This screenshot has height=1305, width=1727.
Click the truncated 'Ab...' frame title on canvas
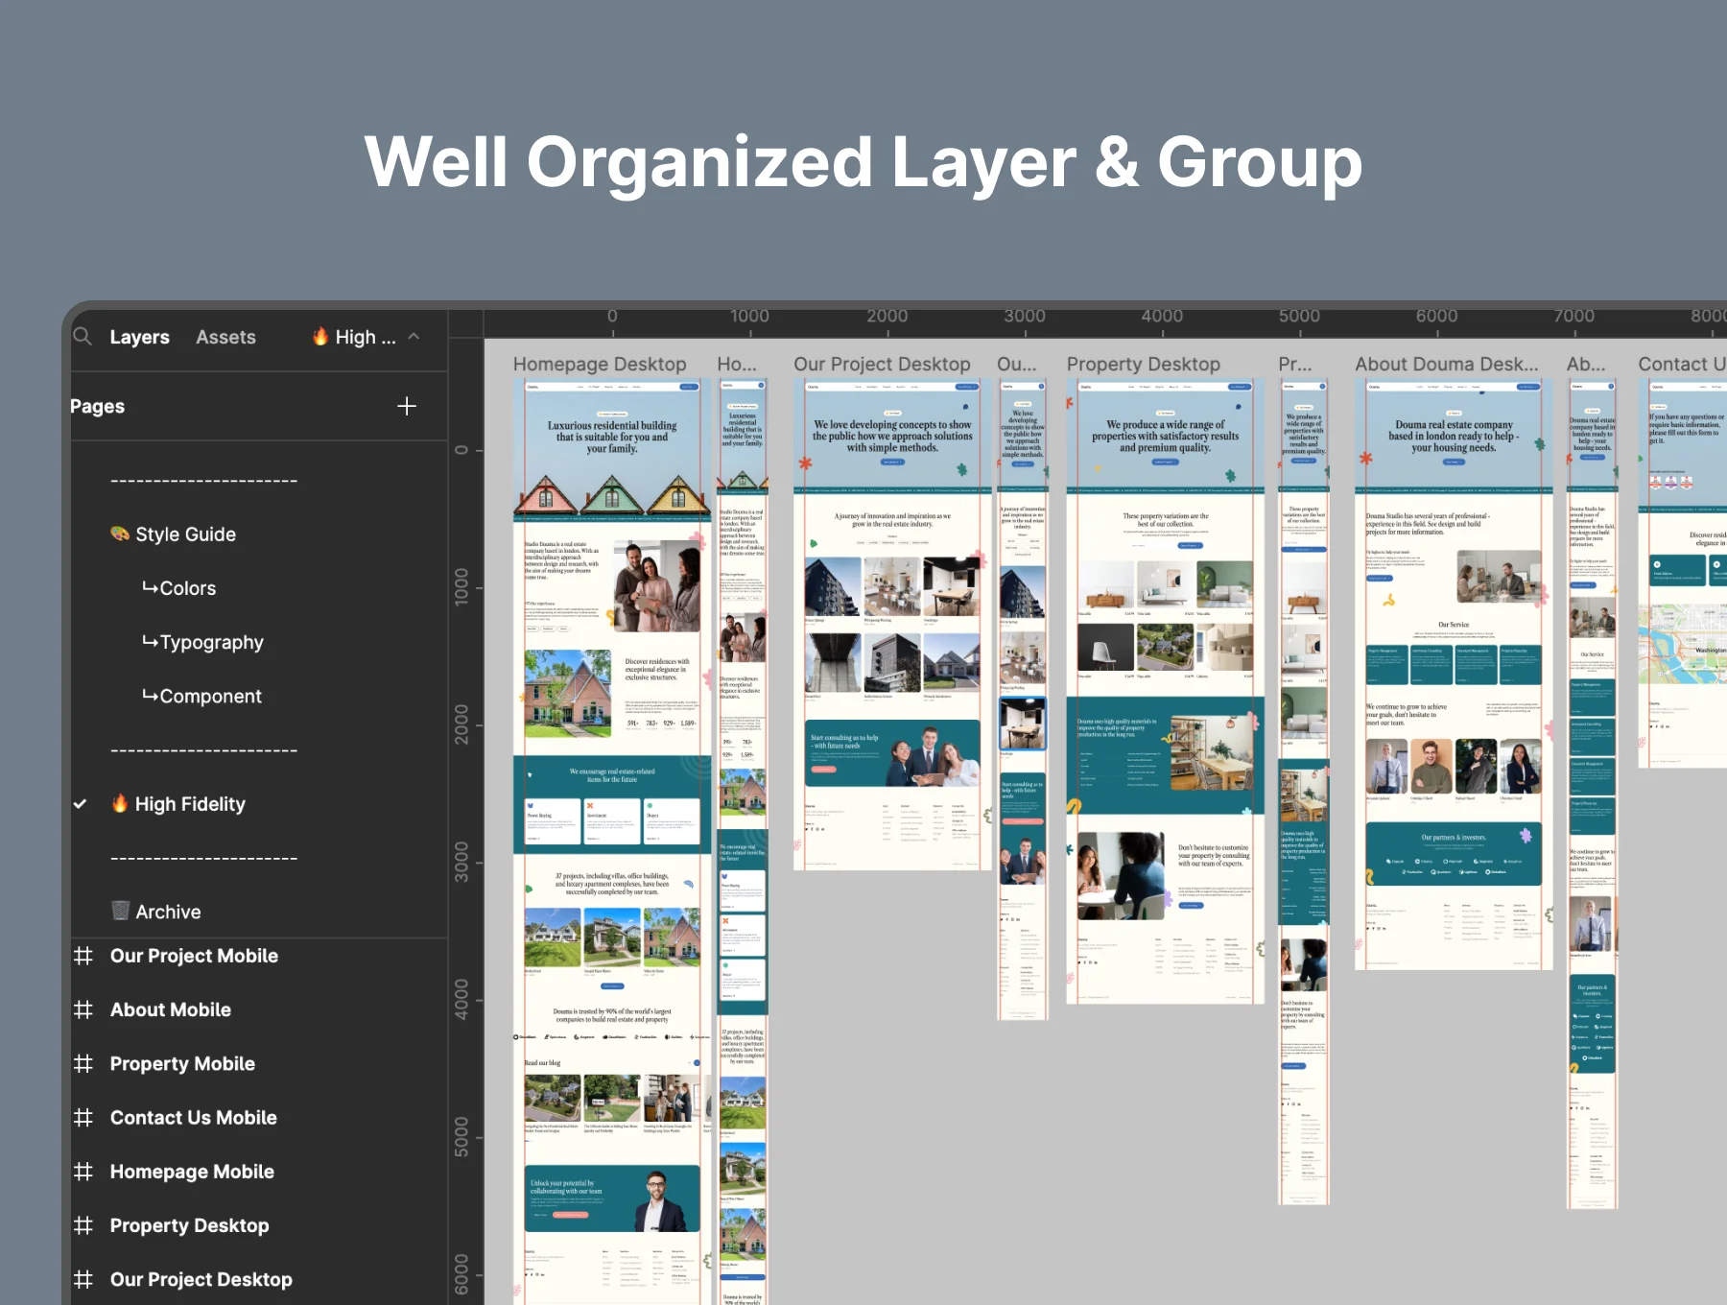pyautogui.click(x=1585, y=364)
